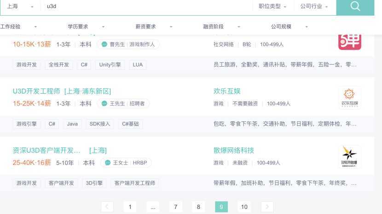This screenshot has height=214, width=382.
Task: Open the 薪资要求 filter
Action: click(154, 27)
